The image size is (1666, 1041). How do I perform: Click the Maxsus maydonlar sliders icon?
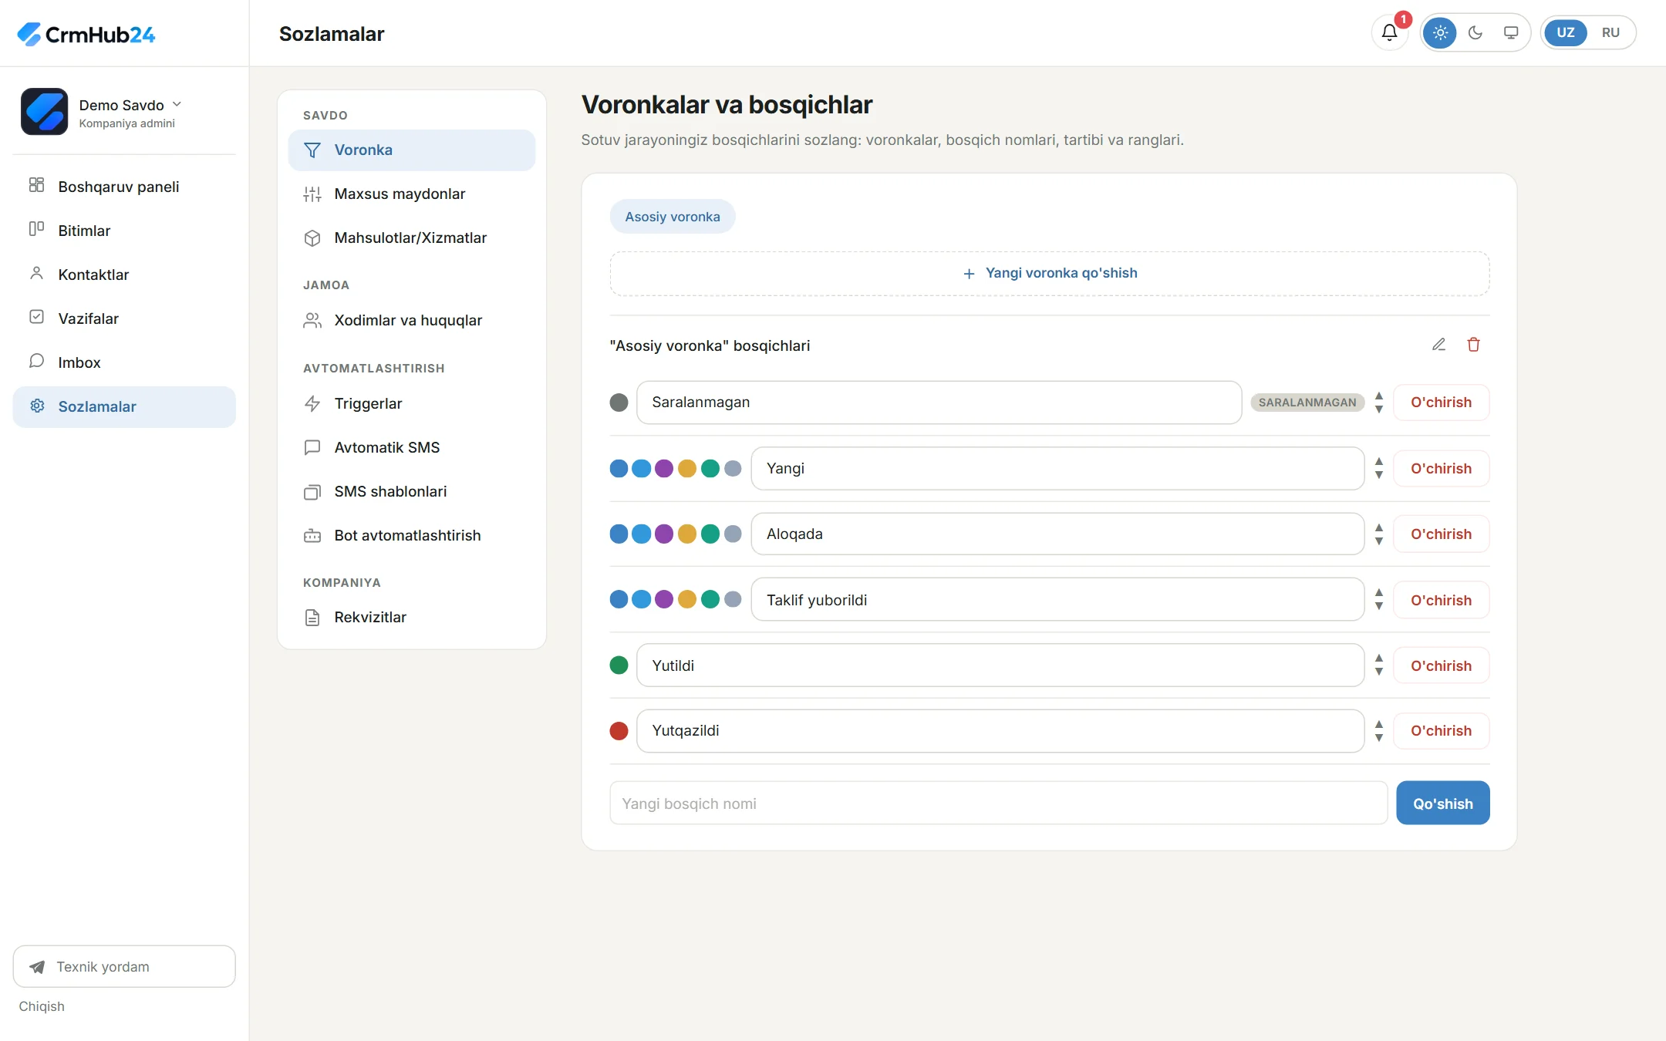[312, 194]
